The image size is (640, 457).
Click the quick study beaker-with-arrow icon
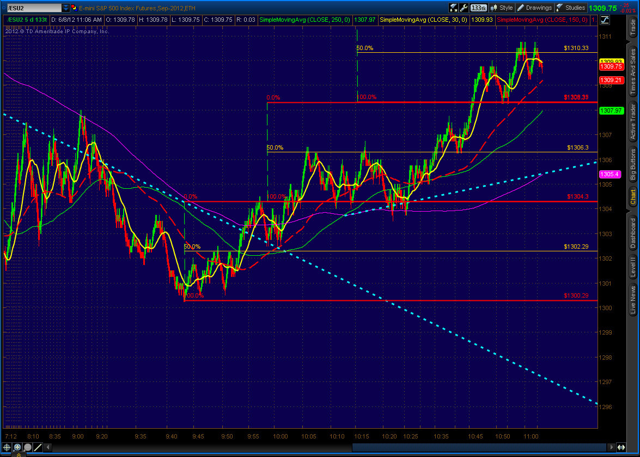pos(454,8)
